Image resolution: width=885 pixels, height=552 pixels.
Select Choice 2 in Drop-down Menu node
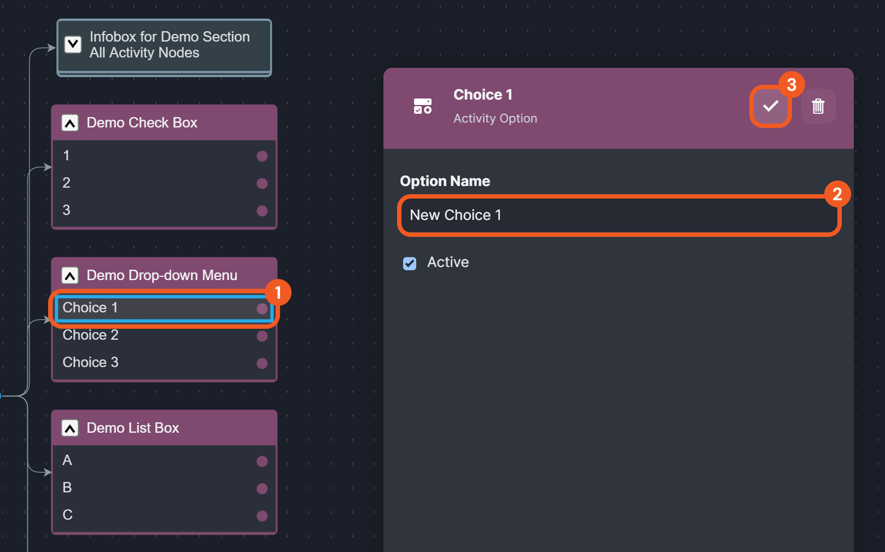91,335
